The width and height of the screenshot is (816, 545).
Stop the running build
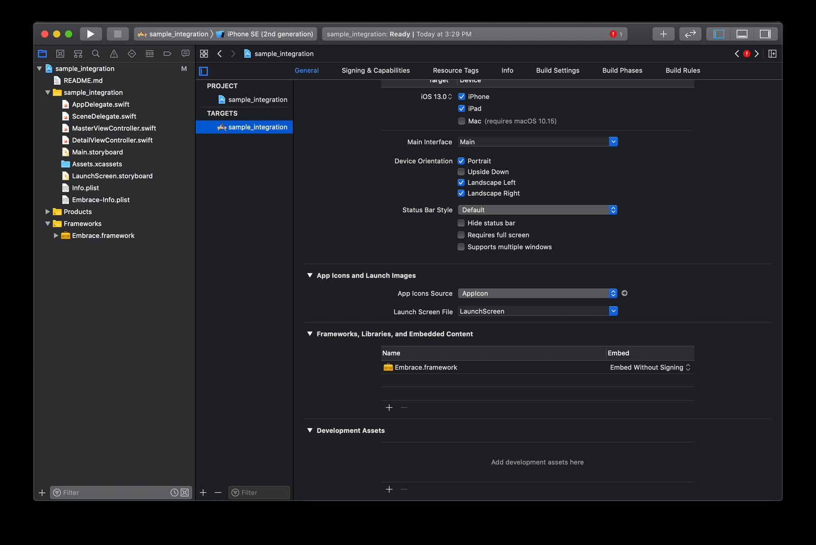pyautogui.click(x=118, y=34)
